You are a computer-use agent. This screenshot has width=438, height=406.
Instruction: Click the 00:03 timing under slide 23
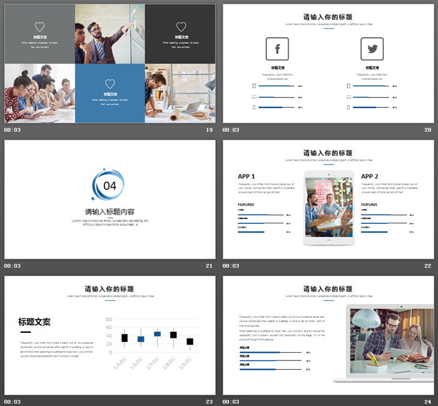13,402
